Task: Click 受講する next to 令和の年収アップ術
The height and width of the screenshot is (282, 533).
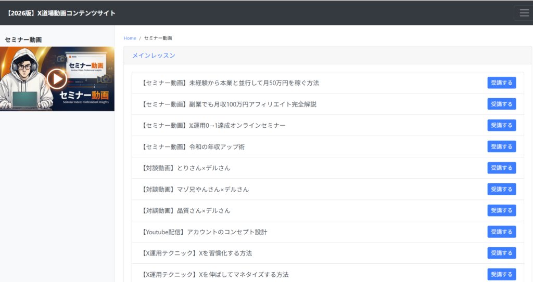Action: (x=501, y=146)
